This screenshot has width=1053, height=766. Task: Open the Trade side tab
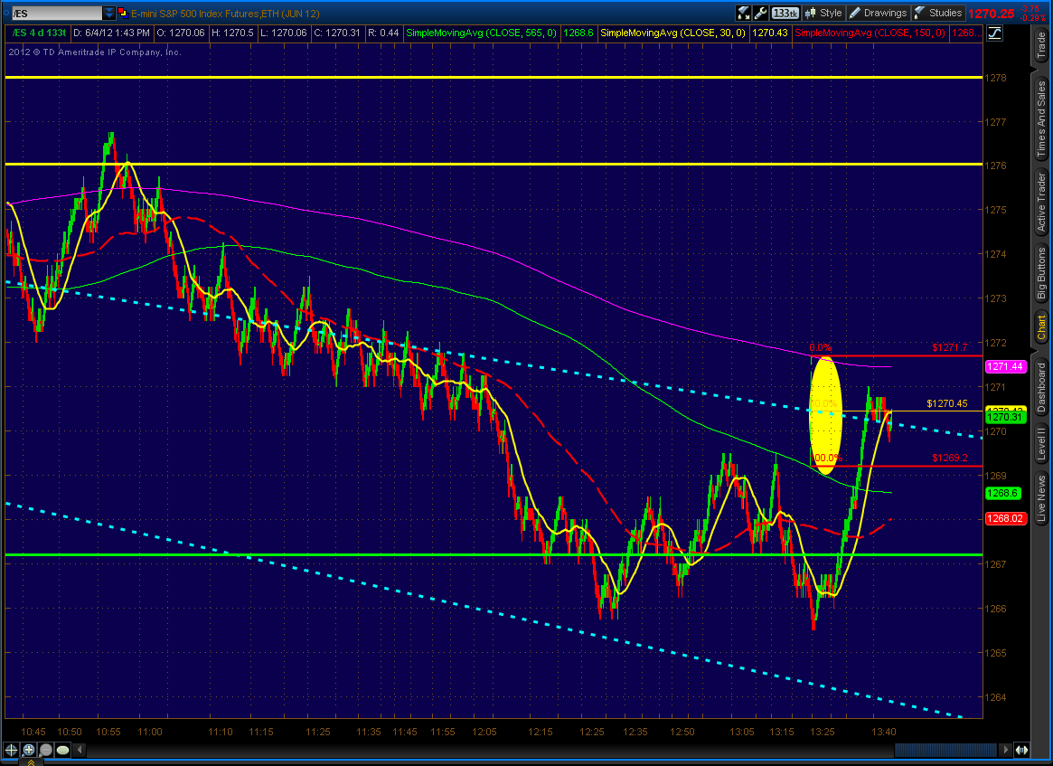click(1041, 46)
